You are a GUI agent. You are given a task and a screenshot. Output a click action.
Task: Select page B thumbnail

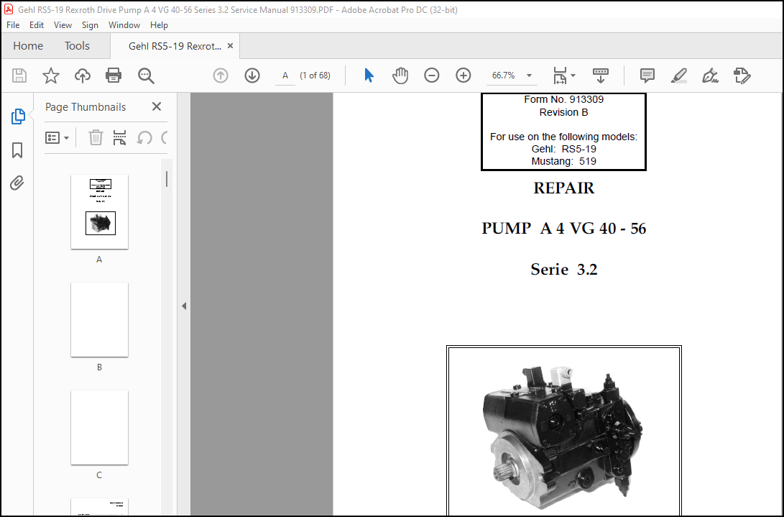coord(99,319)
